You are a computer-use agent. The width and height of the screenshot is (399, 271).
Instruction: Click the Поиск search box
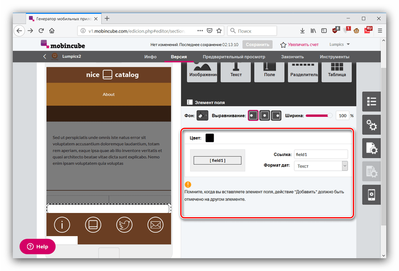pos(252,31)
